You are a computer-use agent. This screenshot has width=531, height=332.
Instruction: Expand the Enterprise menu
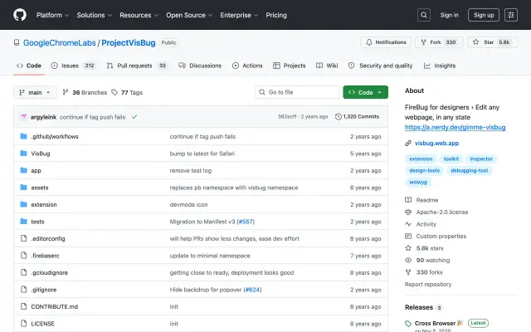239,15
